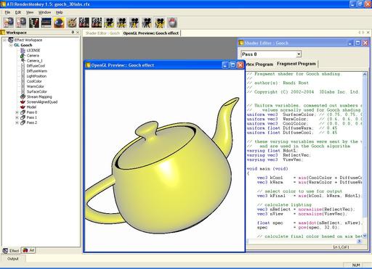Toggle the Workspace panel pin
The width and height of the screenshot is (372, 269).
[73, 32]
